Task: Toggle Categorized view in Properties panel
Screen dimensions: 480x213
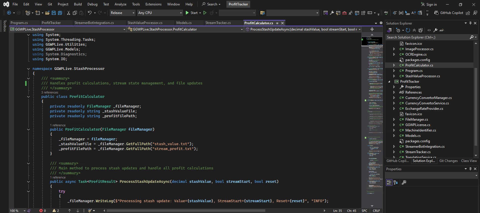Action: [x=389, y=182]
